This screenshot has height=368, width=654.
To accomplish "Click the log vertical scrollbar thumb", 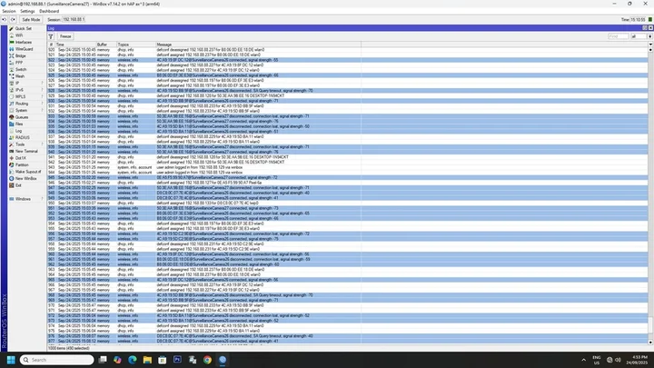I will (650, 325).
